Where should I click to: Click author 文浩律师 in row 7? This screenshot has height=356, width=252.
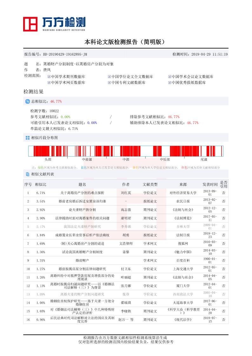(x=126, y=243)
